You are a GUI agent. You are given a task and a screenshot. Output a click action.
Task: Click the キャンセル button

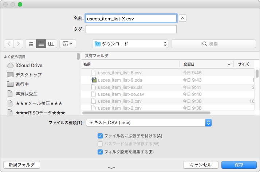tap(201, 165)
